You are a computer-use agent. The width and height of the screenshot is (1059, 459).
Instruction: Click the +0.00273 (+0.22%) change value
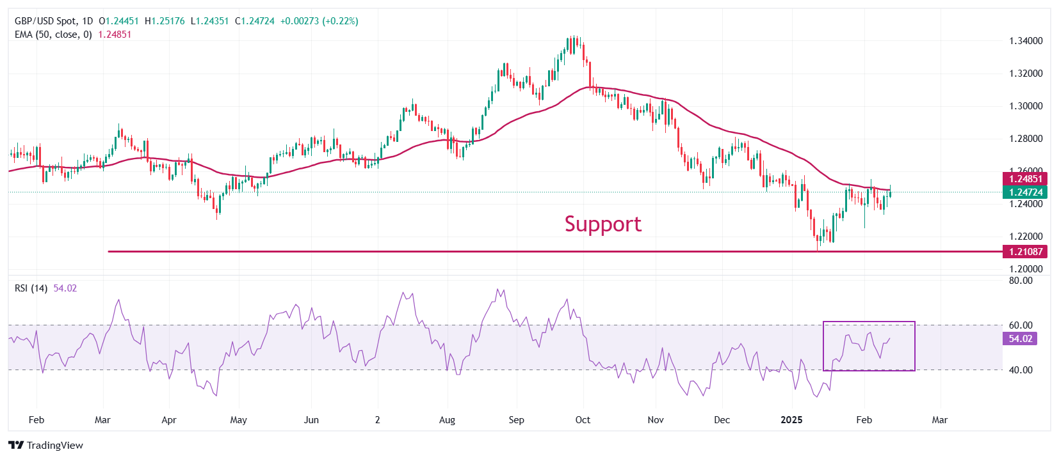click(x=319, y=21)
